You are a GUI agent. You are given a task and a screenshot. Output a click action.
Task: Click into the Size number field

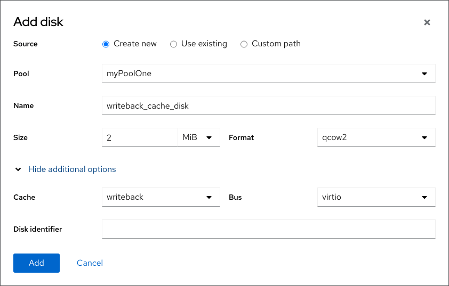(x=139, y=137)
